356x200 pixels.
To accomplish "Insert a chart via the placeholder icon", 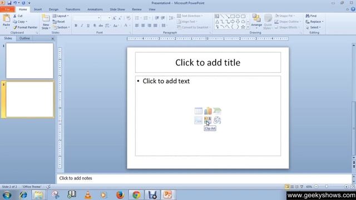I will click(207, 111).
